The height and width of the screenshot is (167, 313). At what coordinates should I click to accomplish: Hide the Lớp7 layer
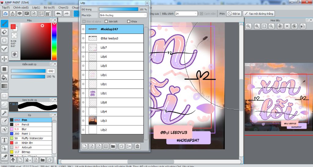tap(83, 47)
